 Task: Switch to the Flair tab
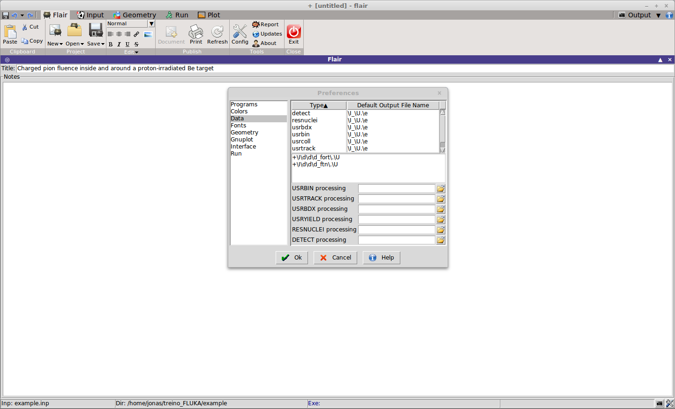click(x=55, y=15)
